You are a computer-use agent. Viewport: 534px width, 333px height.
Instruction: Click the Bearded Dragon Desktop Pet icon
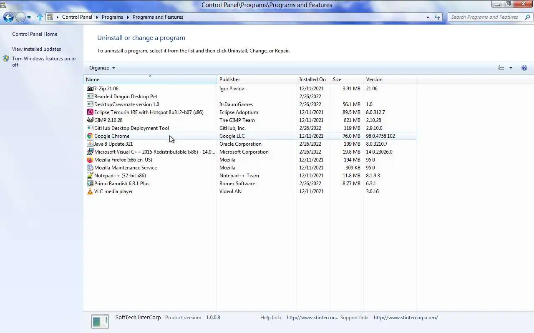[x=90, y=96]
